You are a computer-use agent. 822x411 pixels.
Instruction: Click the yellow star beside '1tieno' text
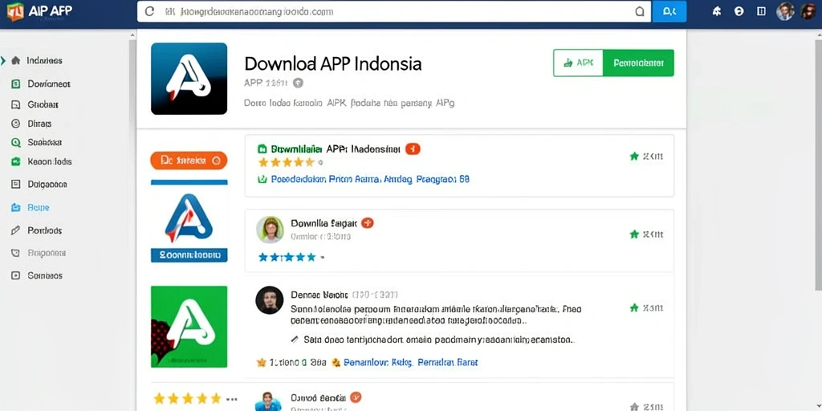point(261,362)
